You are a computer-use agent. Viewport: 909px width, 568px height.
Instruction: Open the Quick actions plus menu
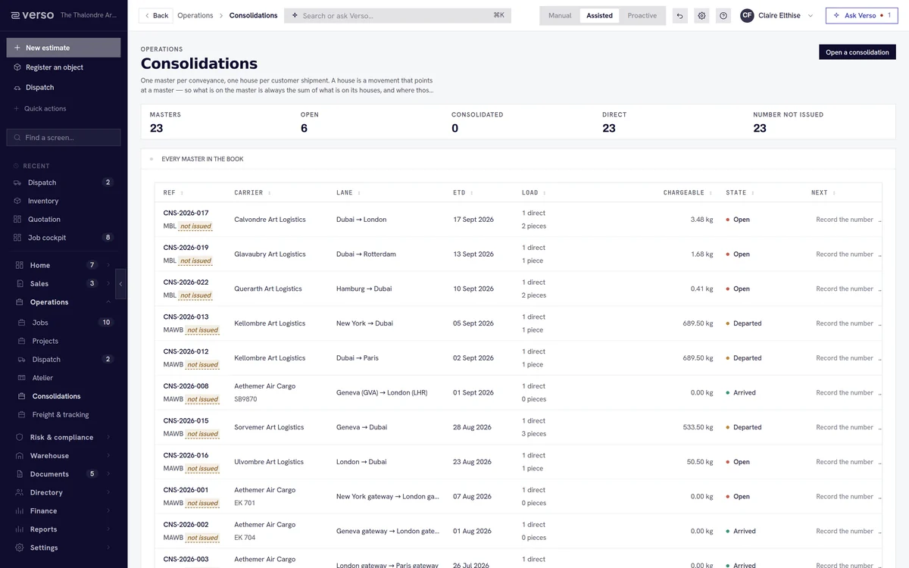(x=17, y=108)
